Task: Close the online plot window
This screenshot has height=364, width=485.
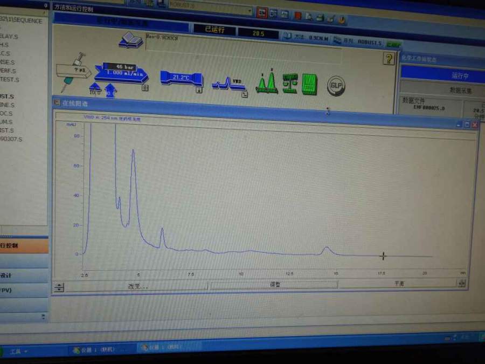Action: [475, 125]
